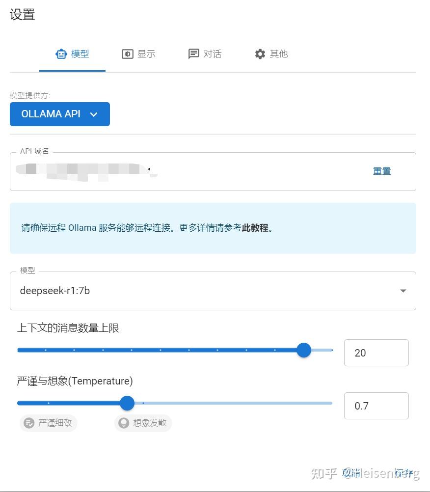430x492 pixels.
Task: Click the Temperature value field showing 0.7
Action: pos(376,406)
